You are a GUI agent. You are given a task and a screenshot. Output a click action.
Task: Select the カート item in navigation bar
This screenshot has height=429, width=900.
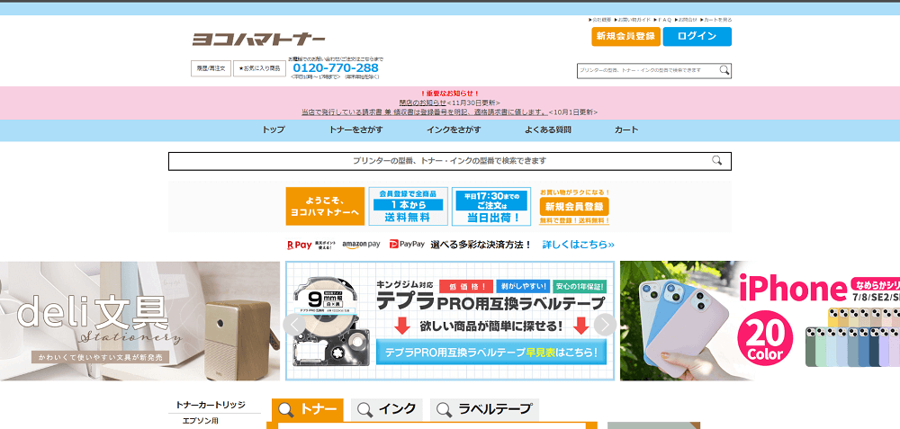(626, 130)
